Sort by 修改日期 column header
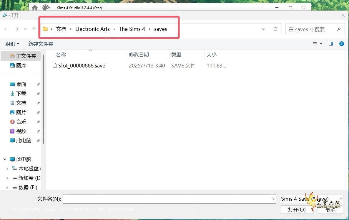The height and width of the screenshot is (220, 349). 139,55
